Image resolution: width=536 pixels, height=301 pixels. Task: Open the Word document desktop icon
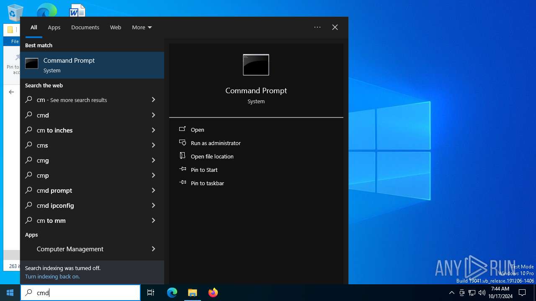click(77, 10)
